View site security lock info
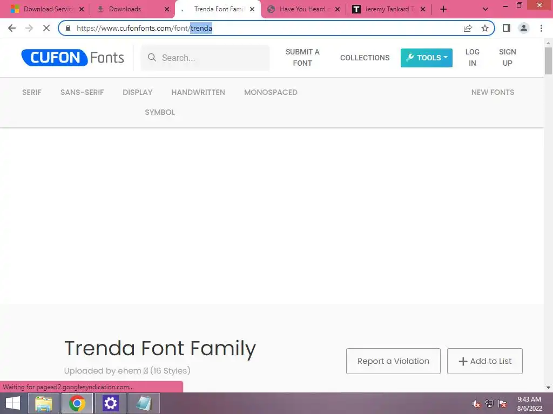553x414 pixels. [68, 28]
